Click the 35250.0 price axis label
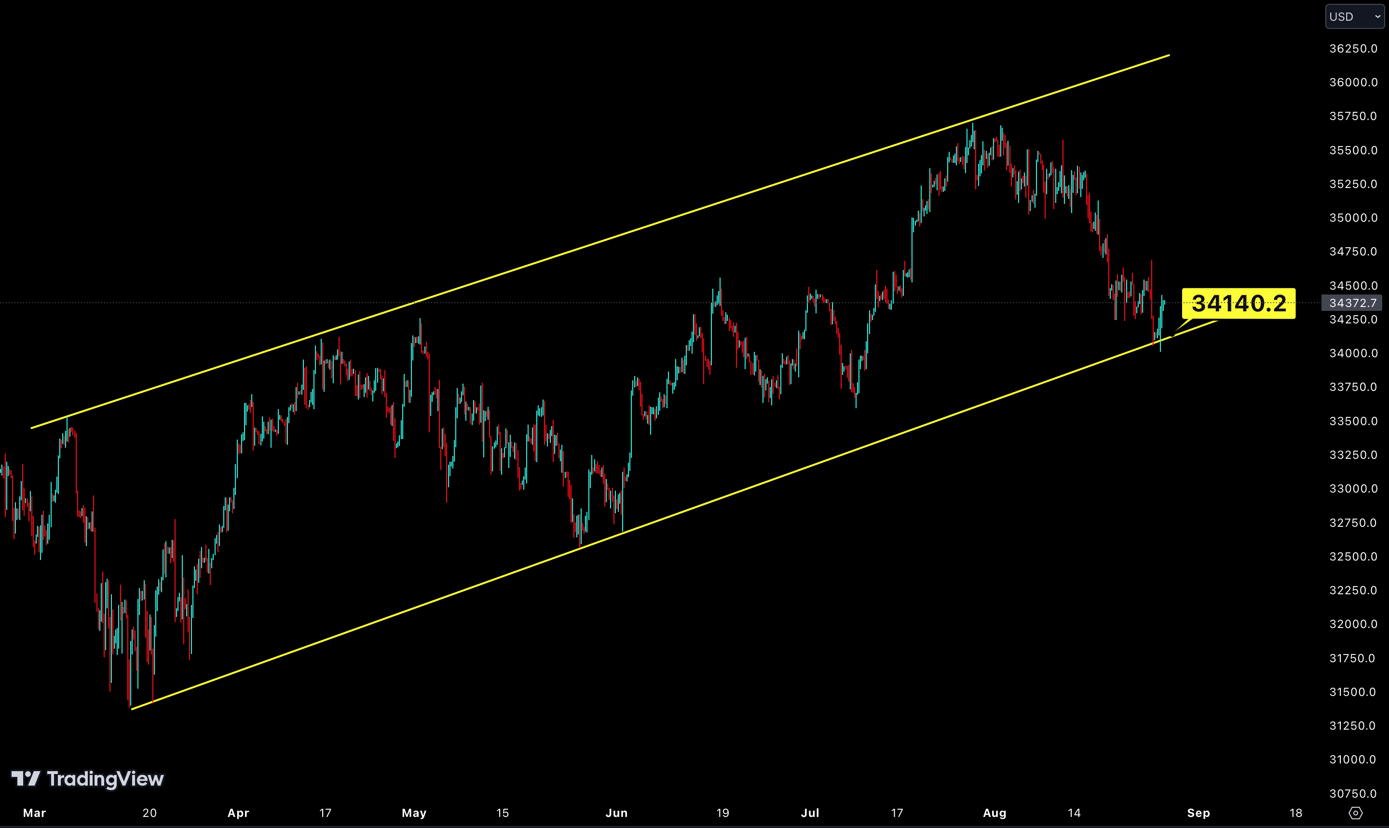The width and height of the screenshot is (1389, 828). (x=1353, y=184)
